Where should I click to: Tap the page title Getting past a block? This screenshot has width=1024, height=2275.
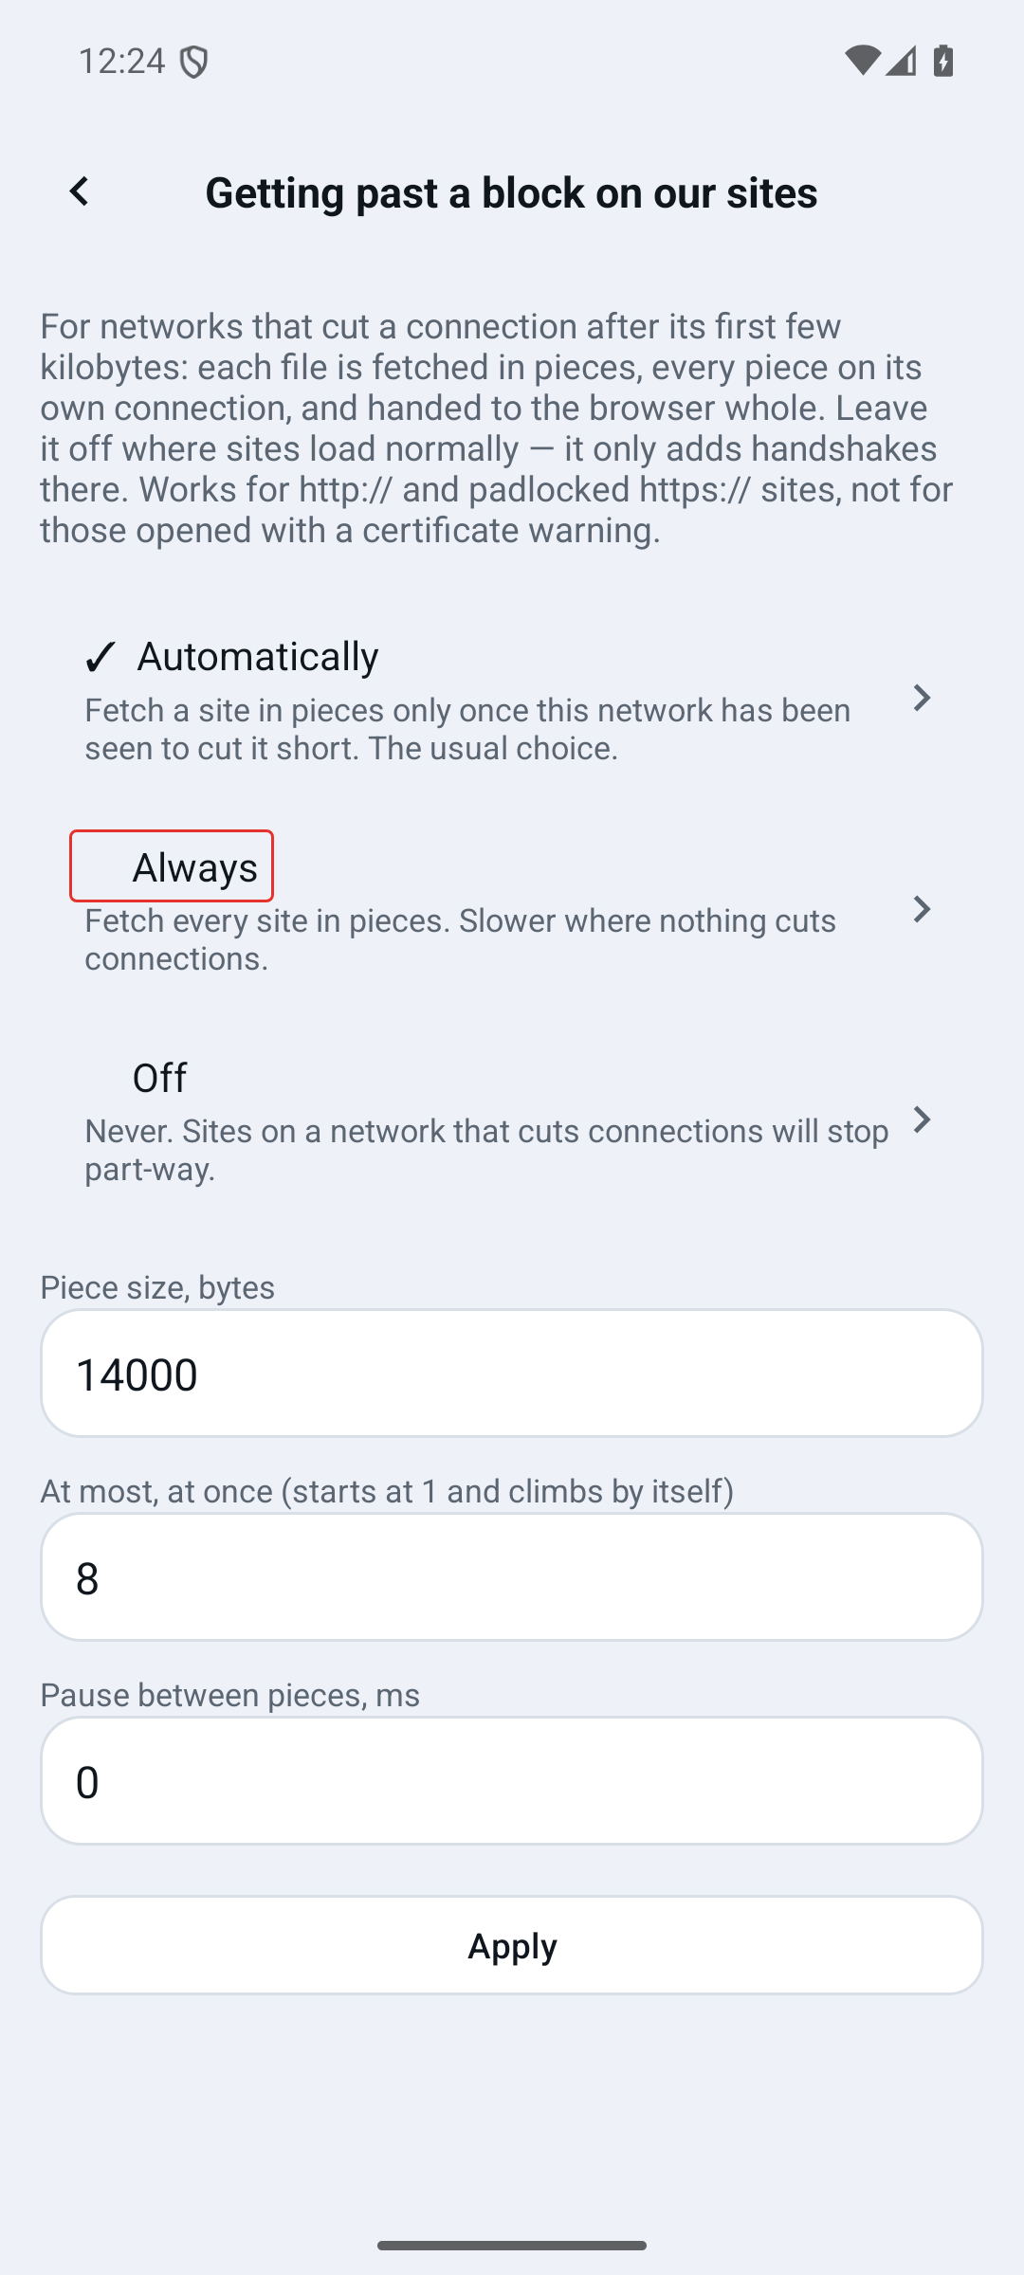click(x=512, y=191)
